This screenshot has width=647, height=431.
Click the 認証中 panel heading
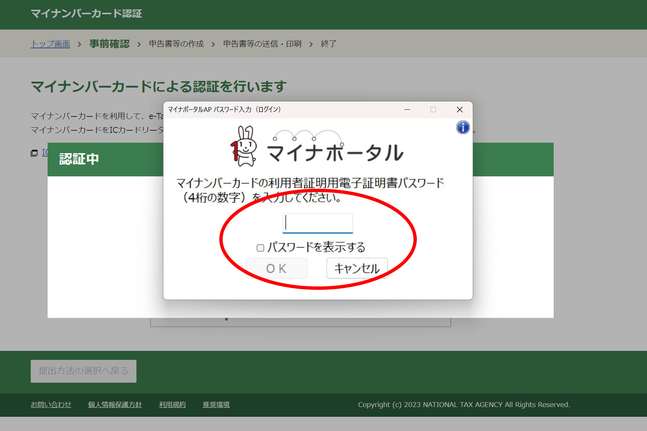click(x=79, y=159)
